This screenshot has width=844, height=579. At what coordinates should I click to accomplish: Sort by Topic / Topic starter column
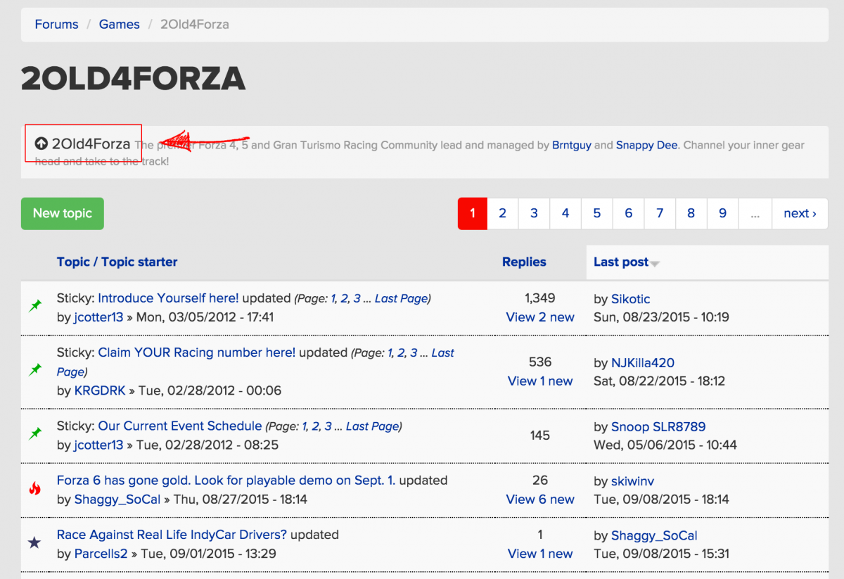[x=117, y=262]
